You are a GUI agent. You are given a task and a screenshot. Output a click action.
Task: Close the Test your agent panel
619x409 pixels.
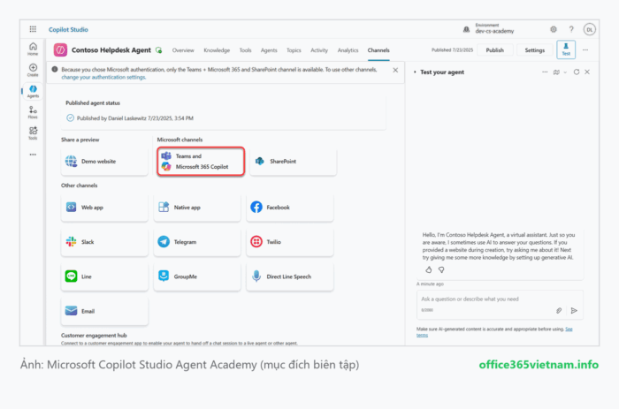tap(587, 72)
